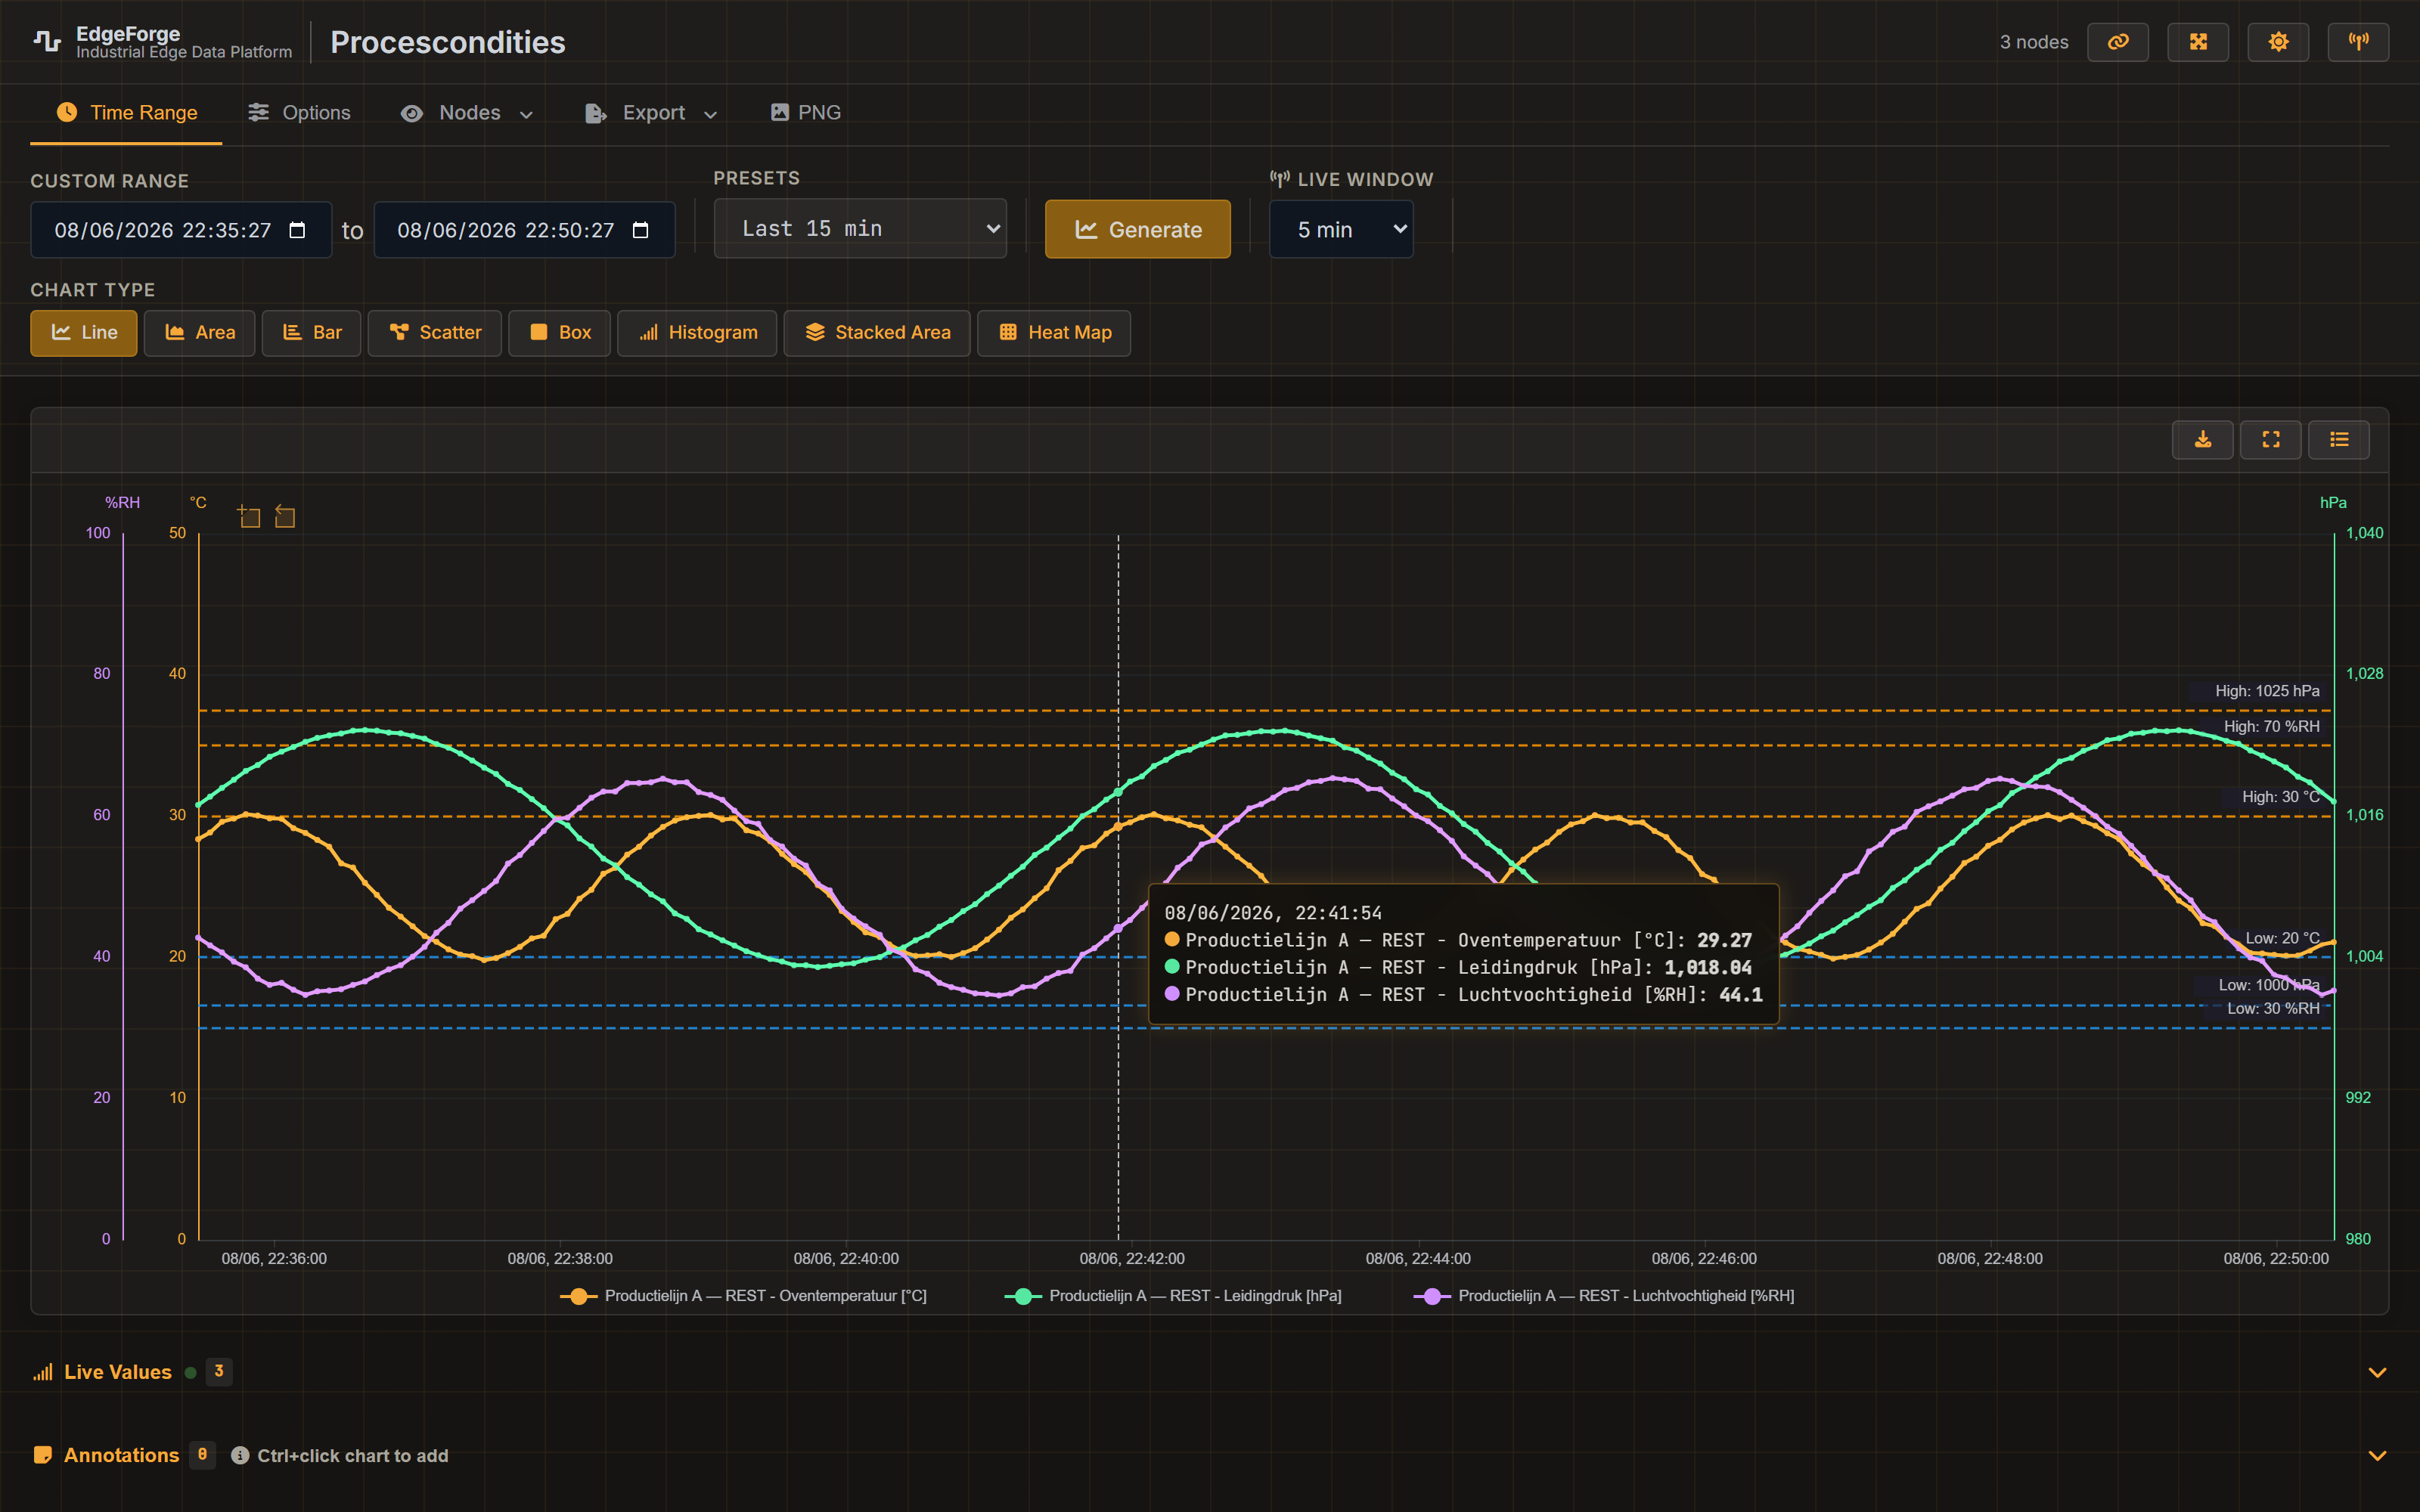
Task: Click the Low: 30 %RH threshold label
Action: point(2272,1009)
